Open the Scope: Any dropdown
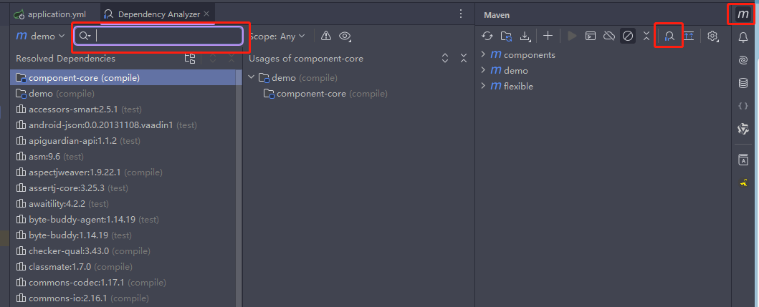The width and height of the screenshot is (759, 307). 277,36
